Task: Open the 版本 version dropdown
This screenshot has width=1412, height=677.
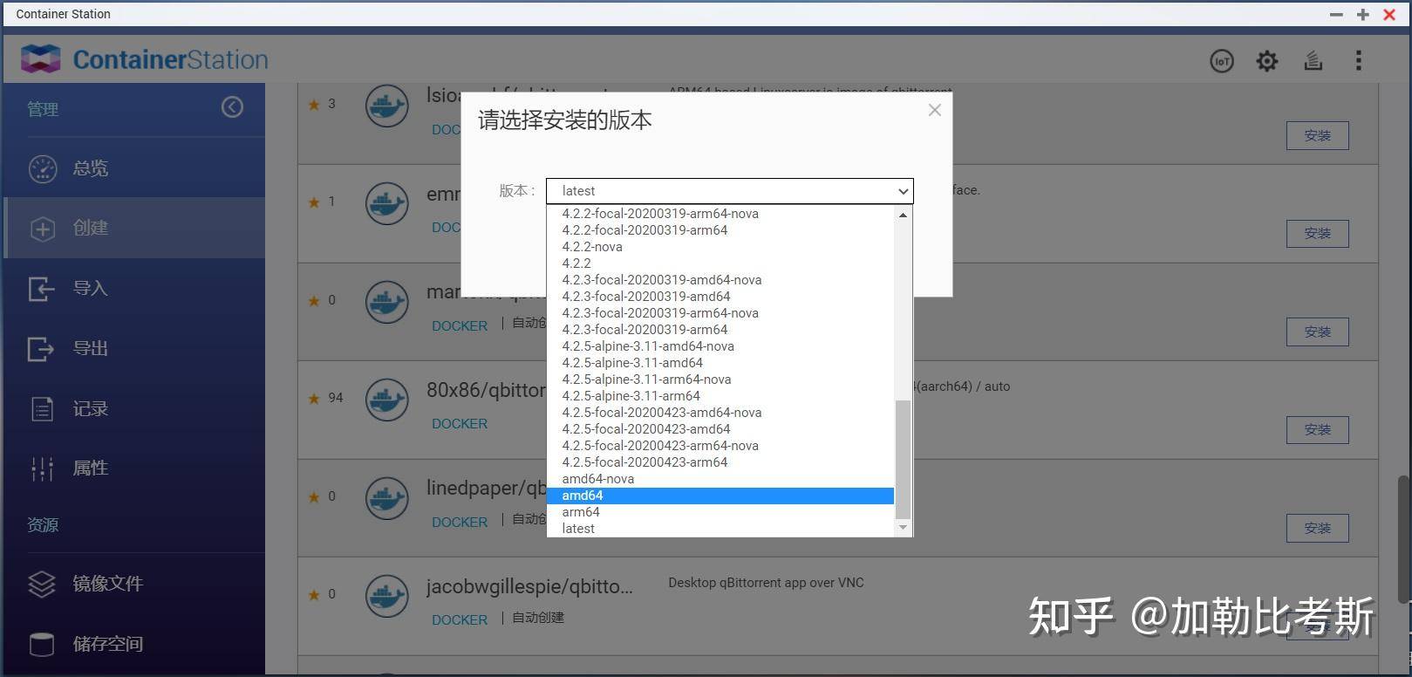Action: (729, 191)
